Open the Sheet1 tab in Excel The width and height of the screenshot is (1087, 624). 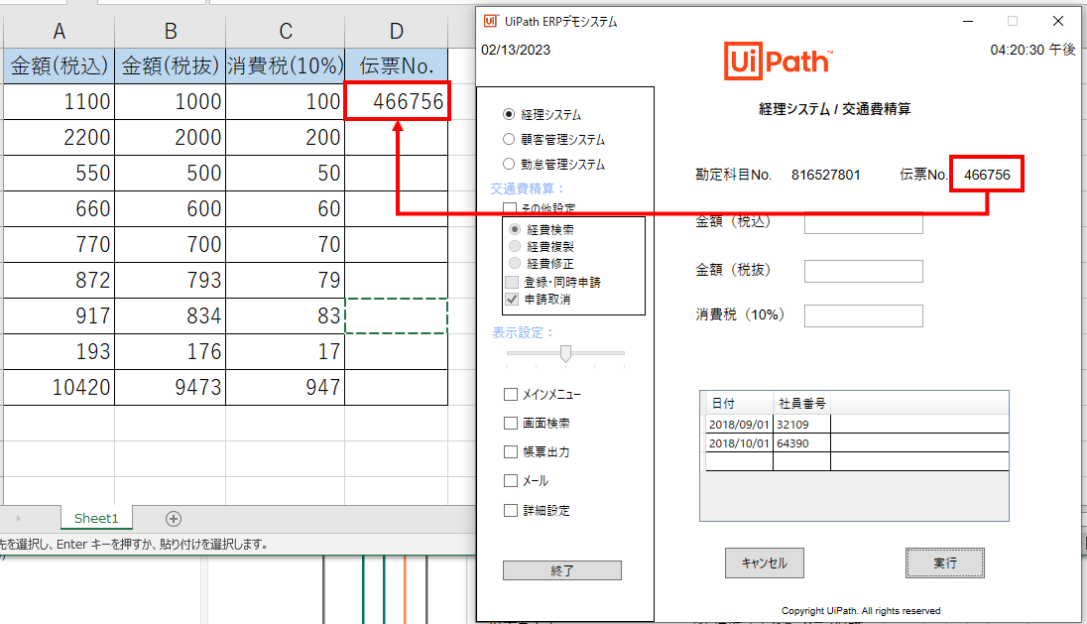pos(96,518)
